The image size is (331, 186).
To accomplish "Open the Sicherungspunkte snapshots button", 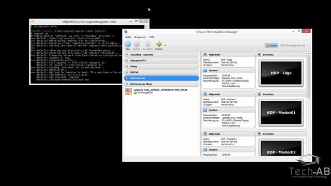I will click(x=293, y=45).
